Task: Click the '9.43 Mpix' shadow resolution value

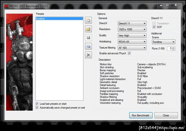Action: coord(143,76)
